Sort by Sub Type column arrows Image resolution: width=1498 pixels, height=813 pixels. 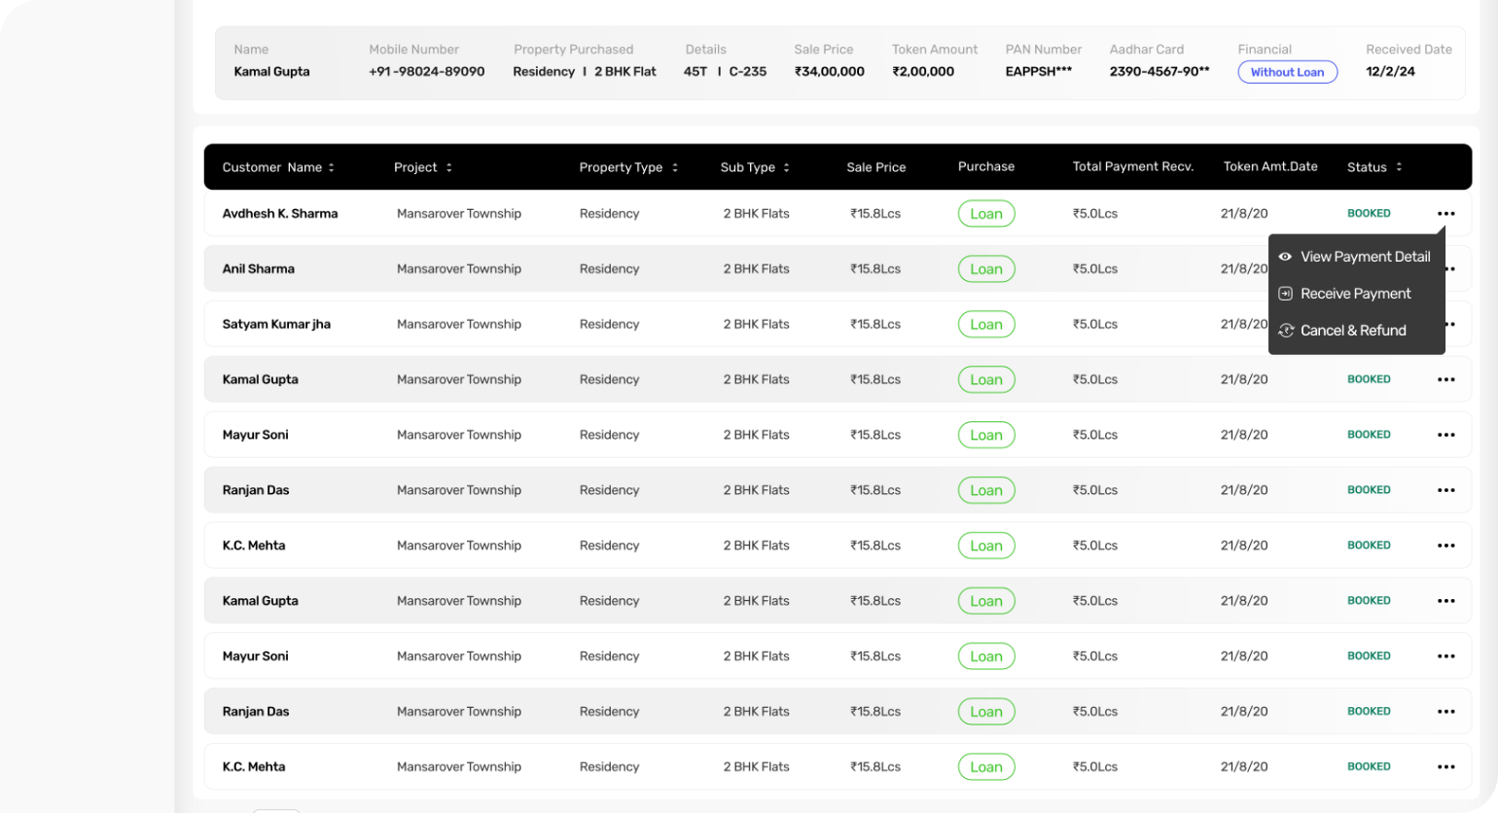tap(787, 167)
